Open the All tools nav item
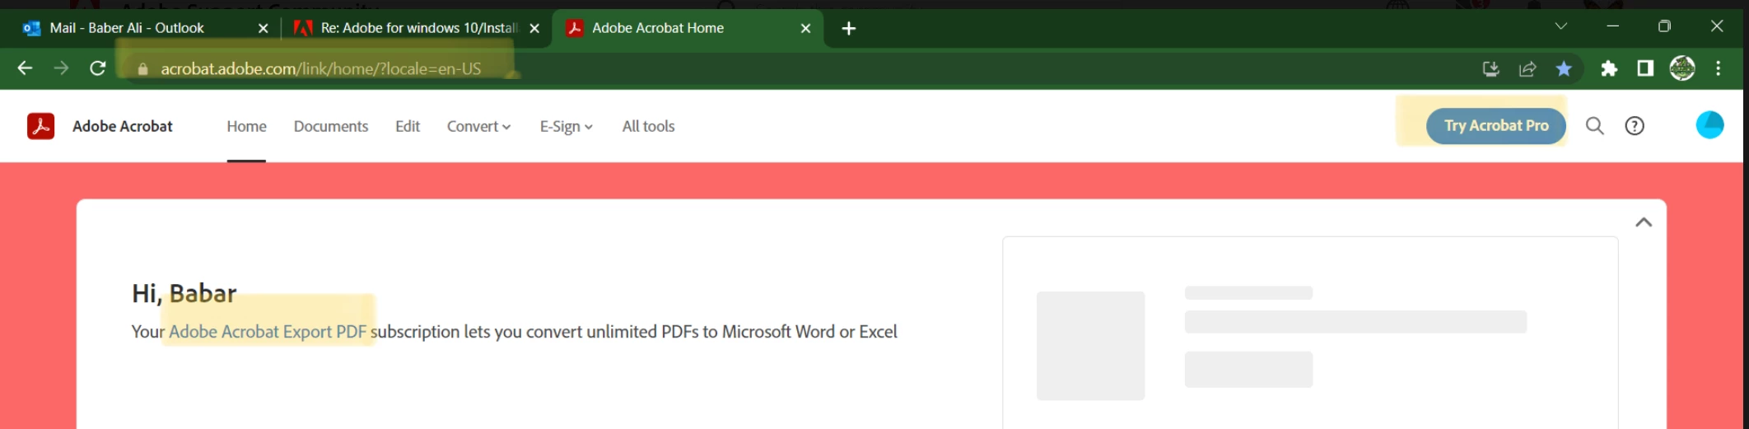 pos(649,126)
